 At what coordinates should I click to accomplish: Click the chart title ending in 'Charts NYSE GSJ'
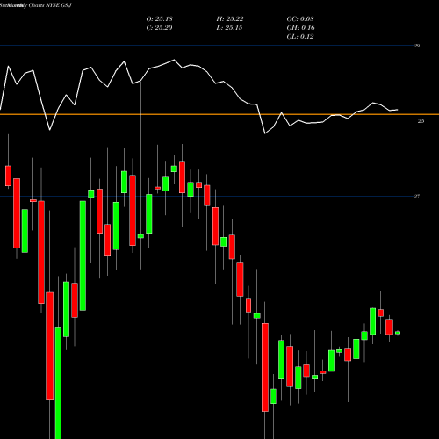coord(36,5)
